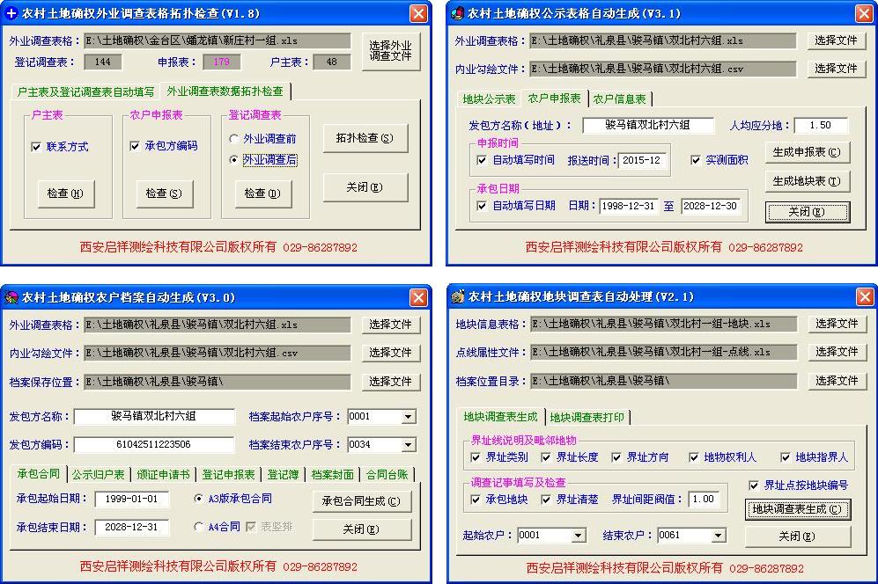Open the 档案结束农户序号 dropdown

[x=409, y=444]
